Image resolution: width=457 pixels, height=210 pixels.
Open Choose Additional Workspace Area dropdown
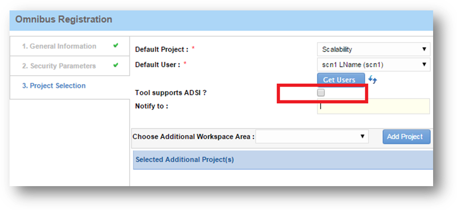point(312,136)
